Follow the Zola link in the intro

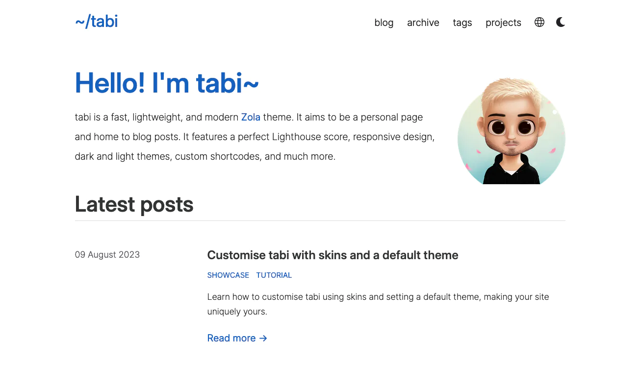(251, 117)
